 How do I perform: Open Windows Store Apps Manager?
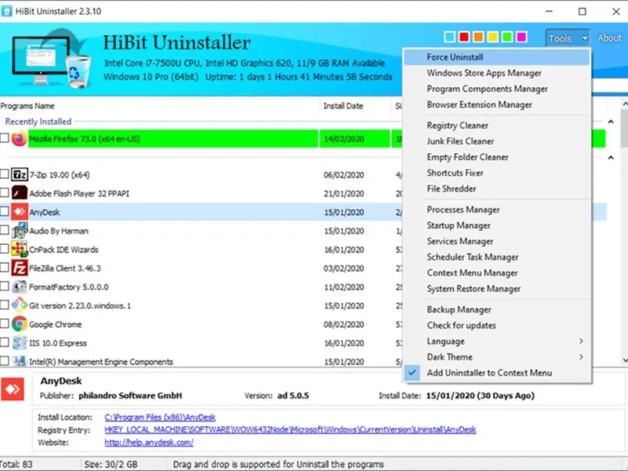[497, 73]
